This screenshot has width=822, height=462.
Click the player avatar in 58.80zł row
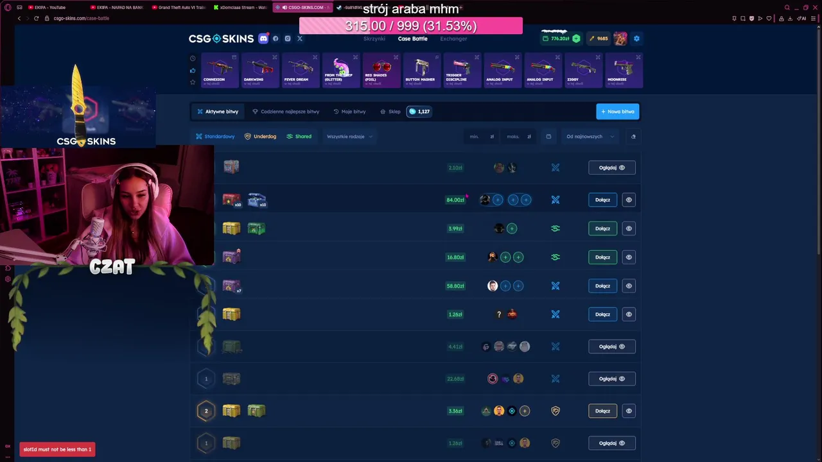[493, 286]
